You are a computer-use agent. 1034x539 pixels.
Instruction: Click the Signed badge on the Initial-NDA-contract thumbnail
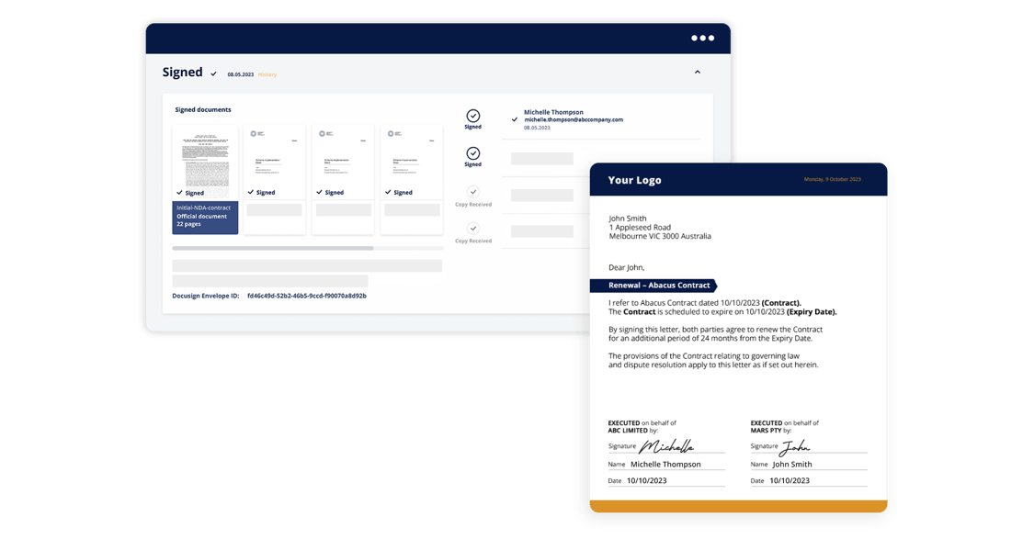pyautogui.click(x=191, y=192)
